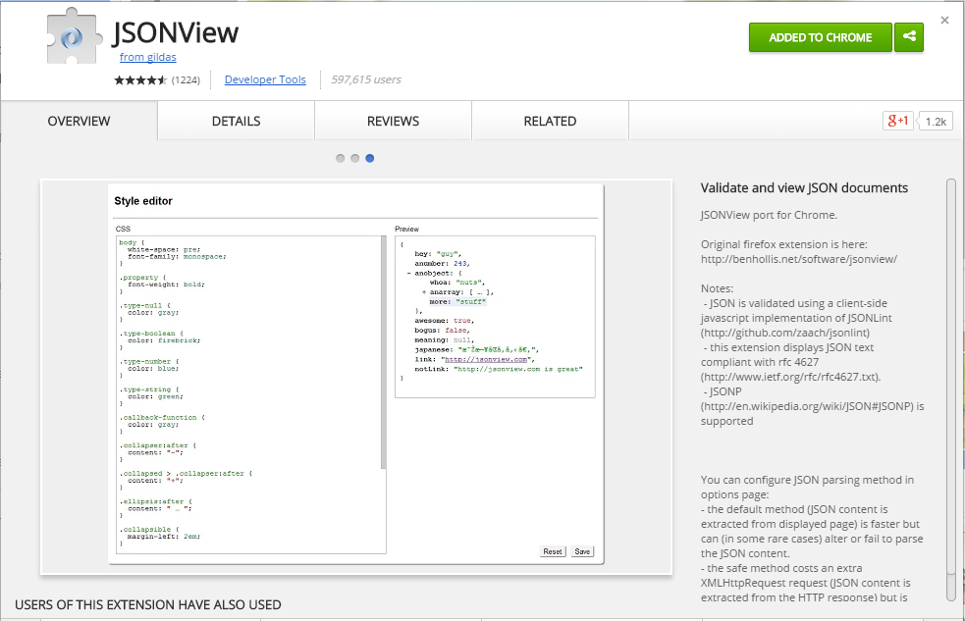Open the Developer Tools category link
The width and height of the screenshot is (965, 621).
[x=265, y=79]
